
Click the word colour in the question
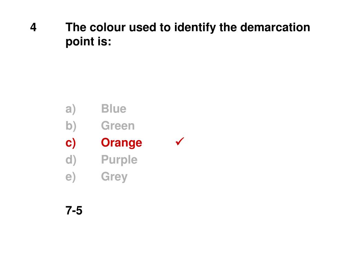coord(108,27)
